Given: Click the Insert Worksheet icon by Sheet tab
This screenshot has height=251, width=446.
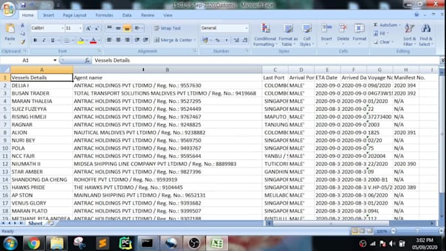Looking at the screenshot, I should [51, 223].
